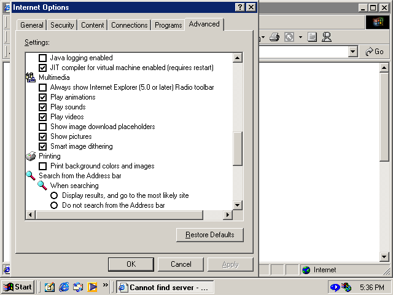Launch Internet Explorer from quick launch
This screenshot has height=295, width=393.
(x=64, y=287)
